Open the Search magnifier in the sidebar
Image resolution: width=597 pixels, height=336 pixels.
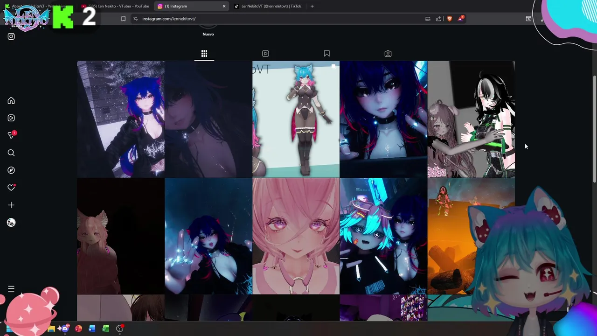11,153
